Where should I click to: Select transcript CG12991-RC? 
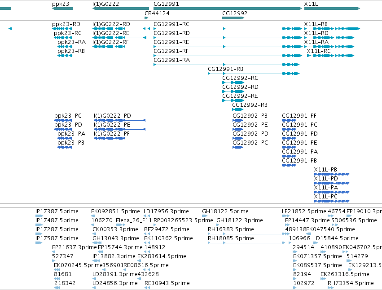point(228,29)
